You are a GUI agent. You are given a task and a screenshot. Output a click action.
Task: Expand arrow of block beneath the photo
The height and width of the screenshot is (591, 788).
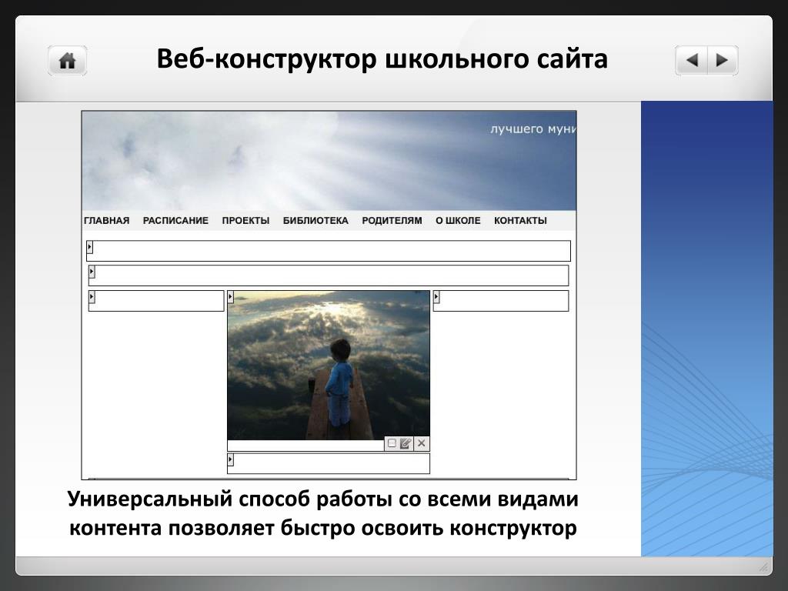click(231, 459)
